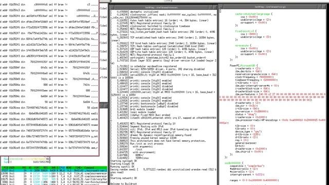The height and width of the screenshot is (185, 329).
Task: Click 'PowerPC,Microwatt@0' node line
Action: pos(244,65)
